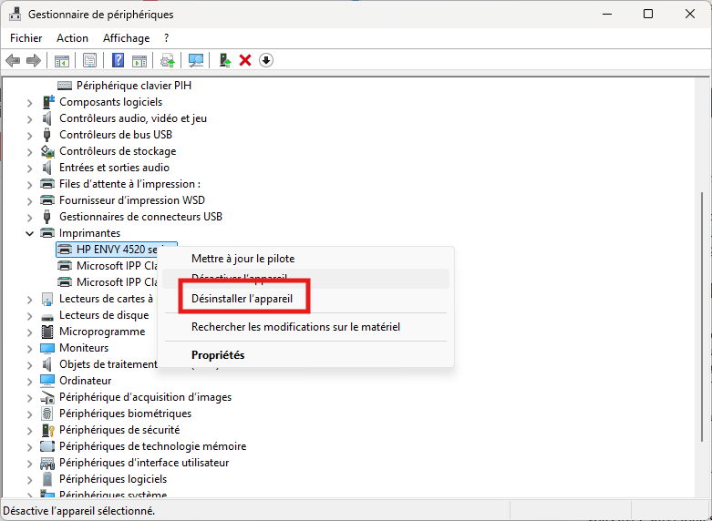This screenshot has width=712, height=521.
Task: Click the blue Help question-mark icon
Action: pos(118,60)
